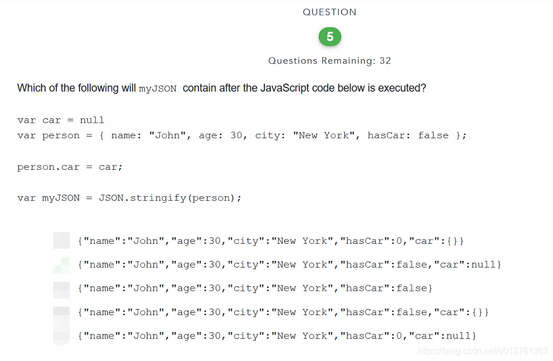This screenshot has height=361, width=553.
Task: Select the answer with "hasCar":0,"car":null
Action: [x=276, y=336]
